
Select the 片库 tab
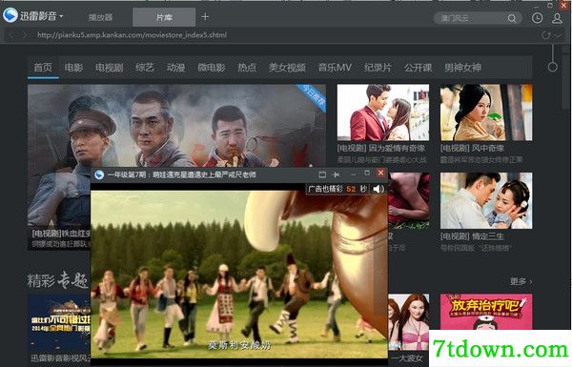pyautogui.click(x=164, y=17)
